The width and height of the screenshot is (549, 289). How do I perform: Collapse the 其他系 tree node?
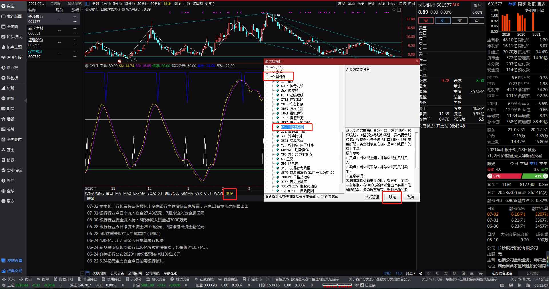click(267, 77)
